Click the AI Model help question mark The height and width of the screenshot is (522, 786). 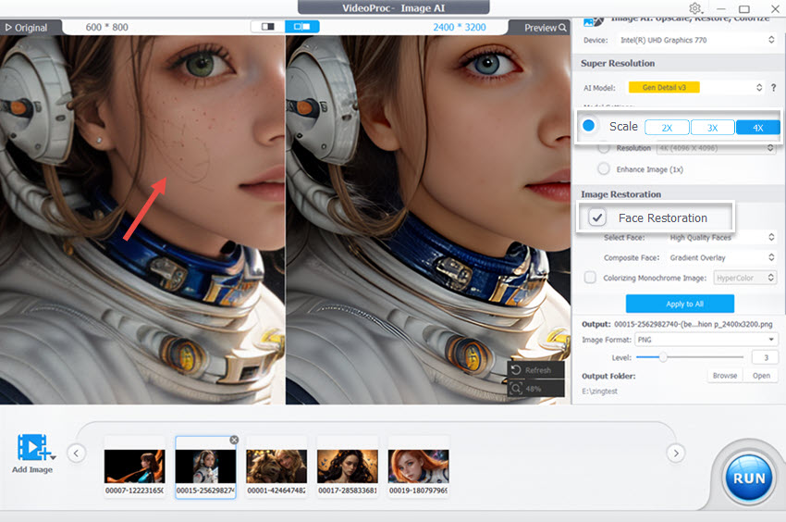click(773, 87)
